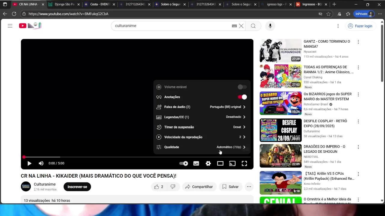
Task: Click the magnifier search button
Action: click(253, 26)
